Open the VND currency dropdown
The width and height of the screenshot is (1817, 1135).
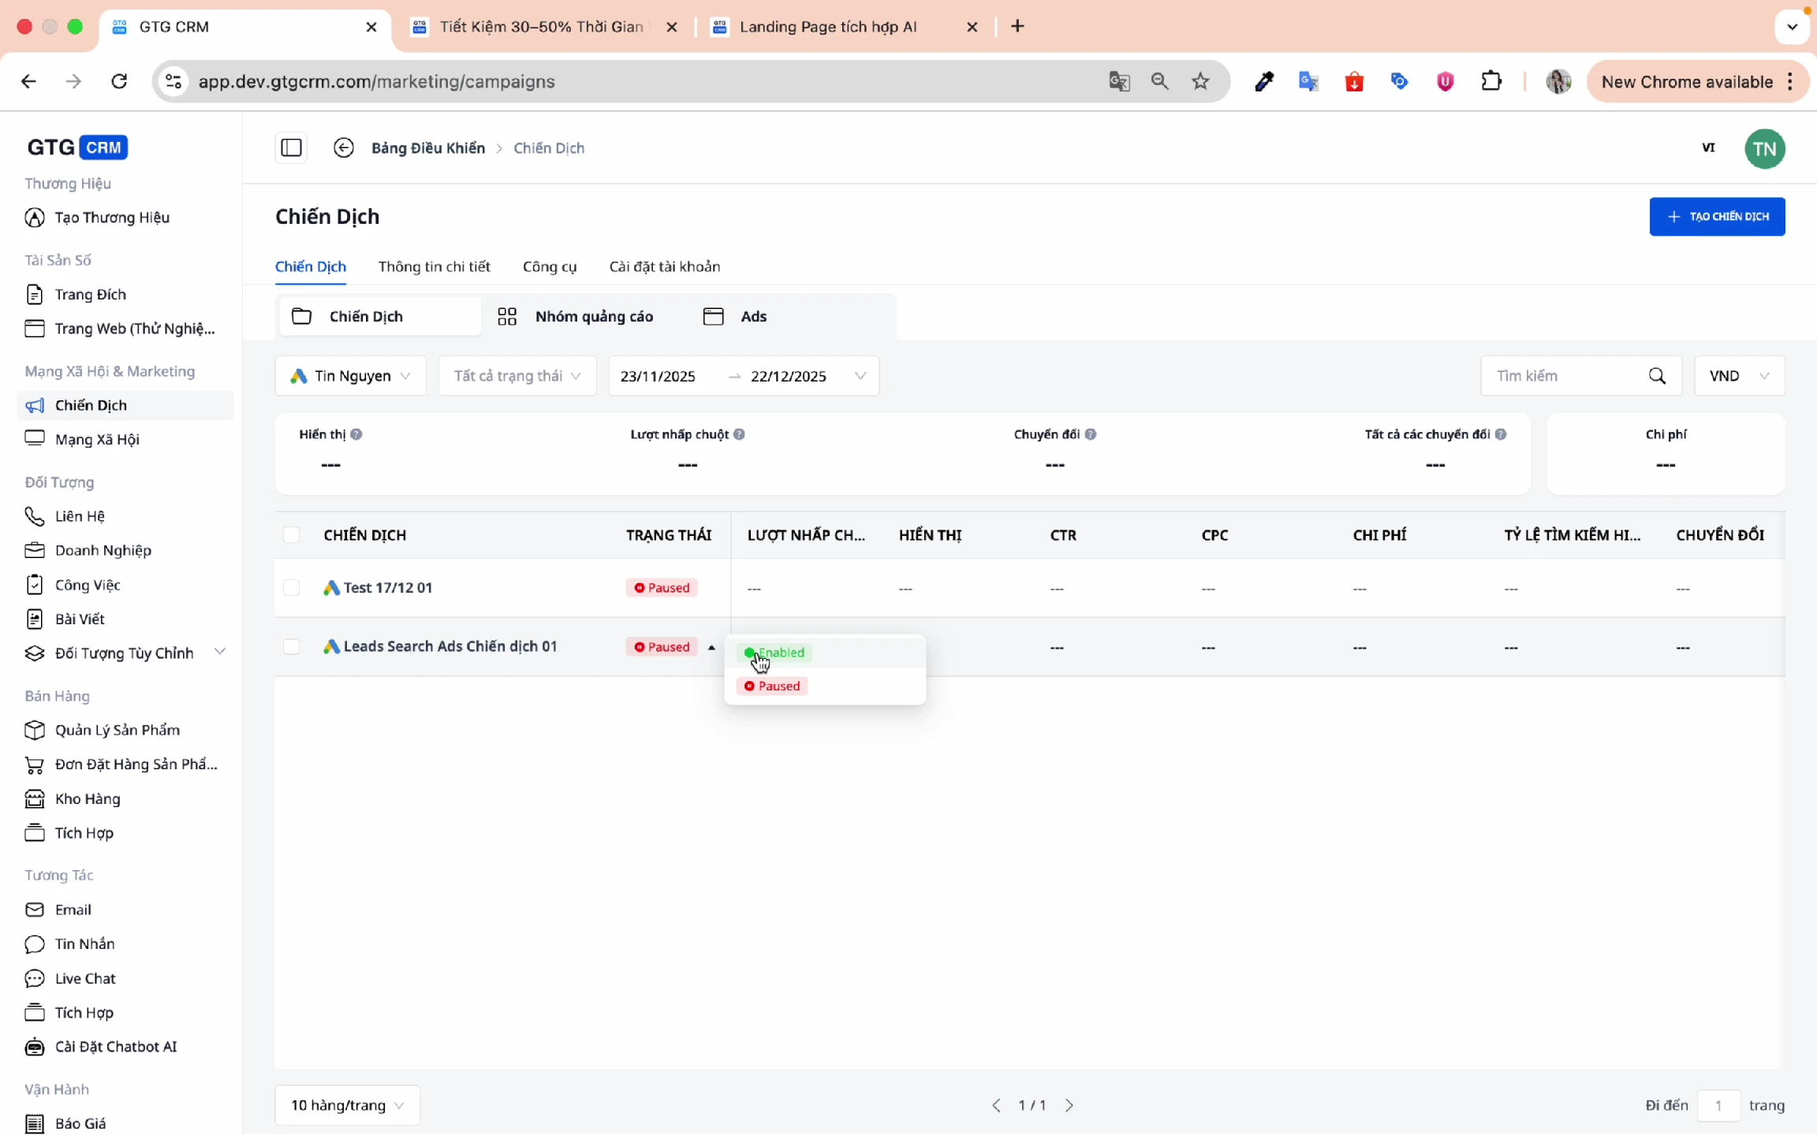coord(1738,376)
